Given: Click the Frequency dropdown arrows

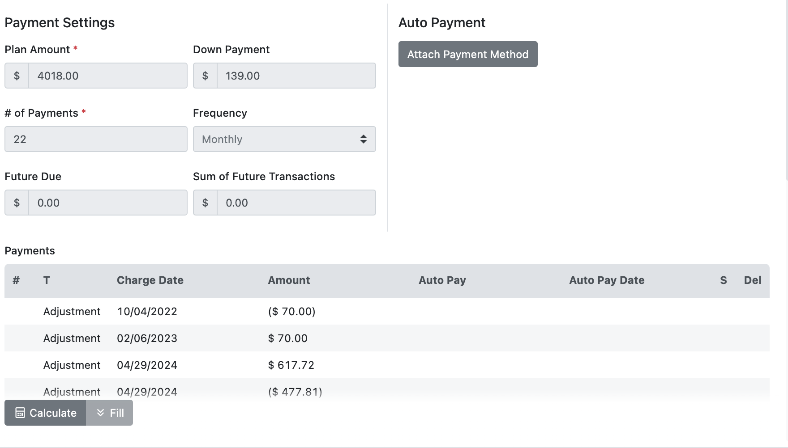Looking at the screenshot, I should pos(364,139).
